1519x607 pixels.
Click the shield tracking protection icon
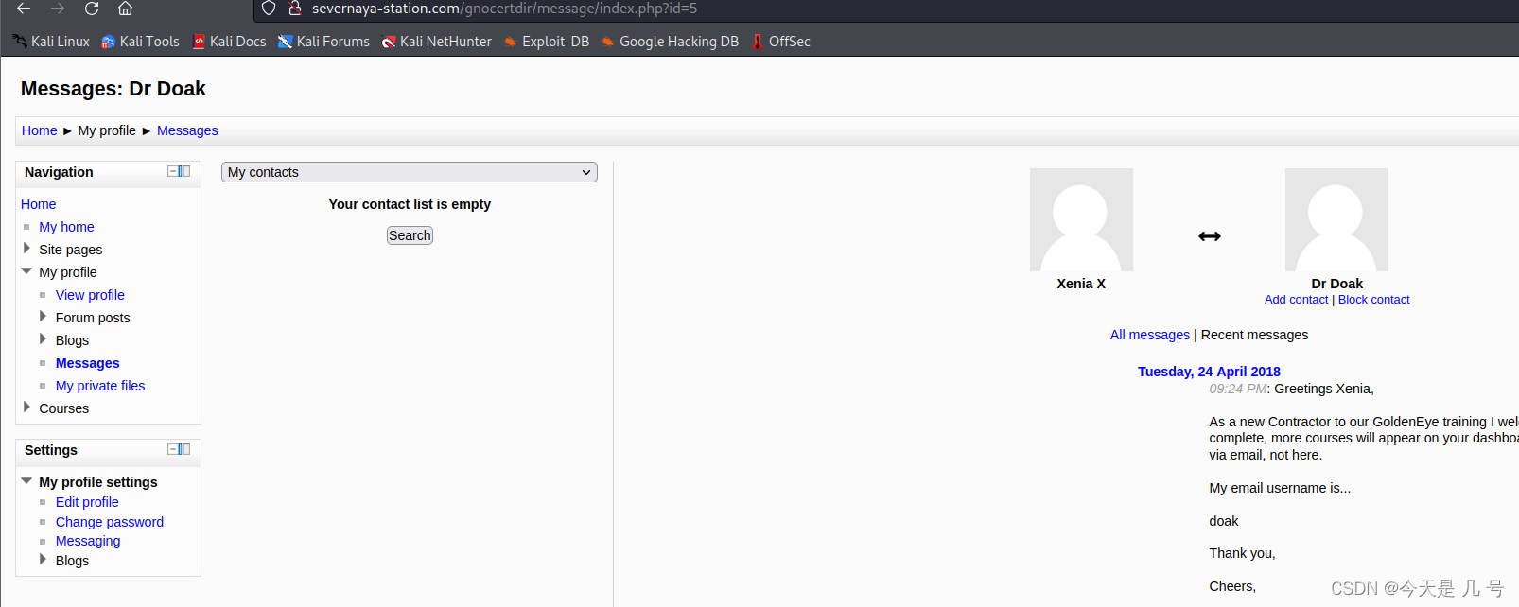269,9
